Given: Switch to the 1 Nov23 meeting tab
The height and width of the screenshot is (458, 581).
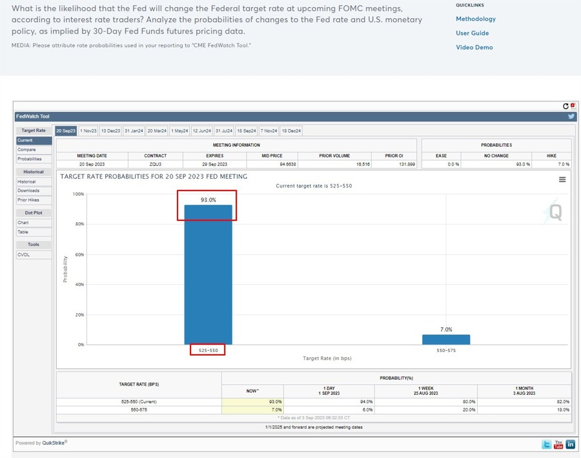Looking at the screenshot, I should (88, 130).
